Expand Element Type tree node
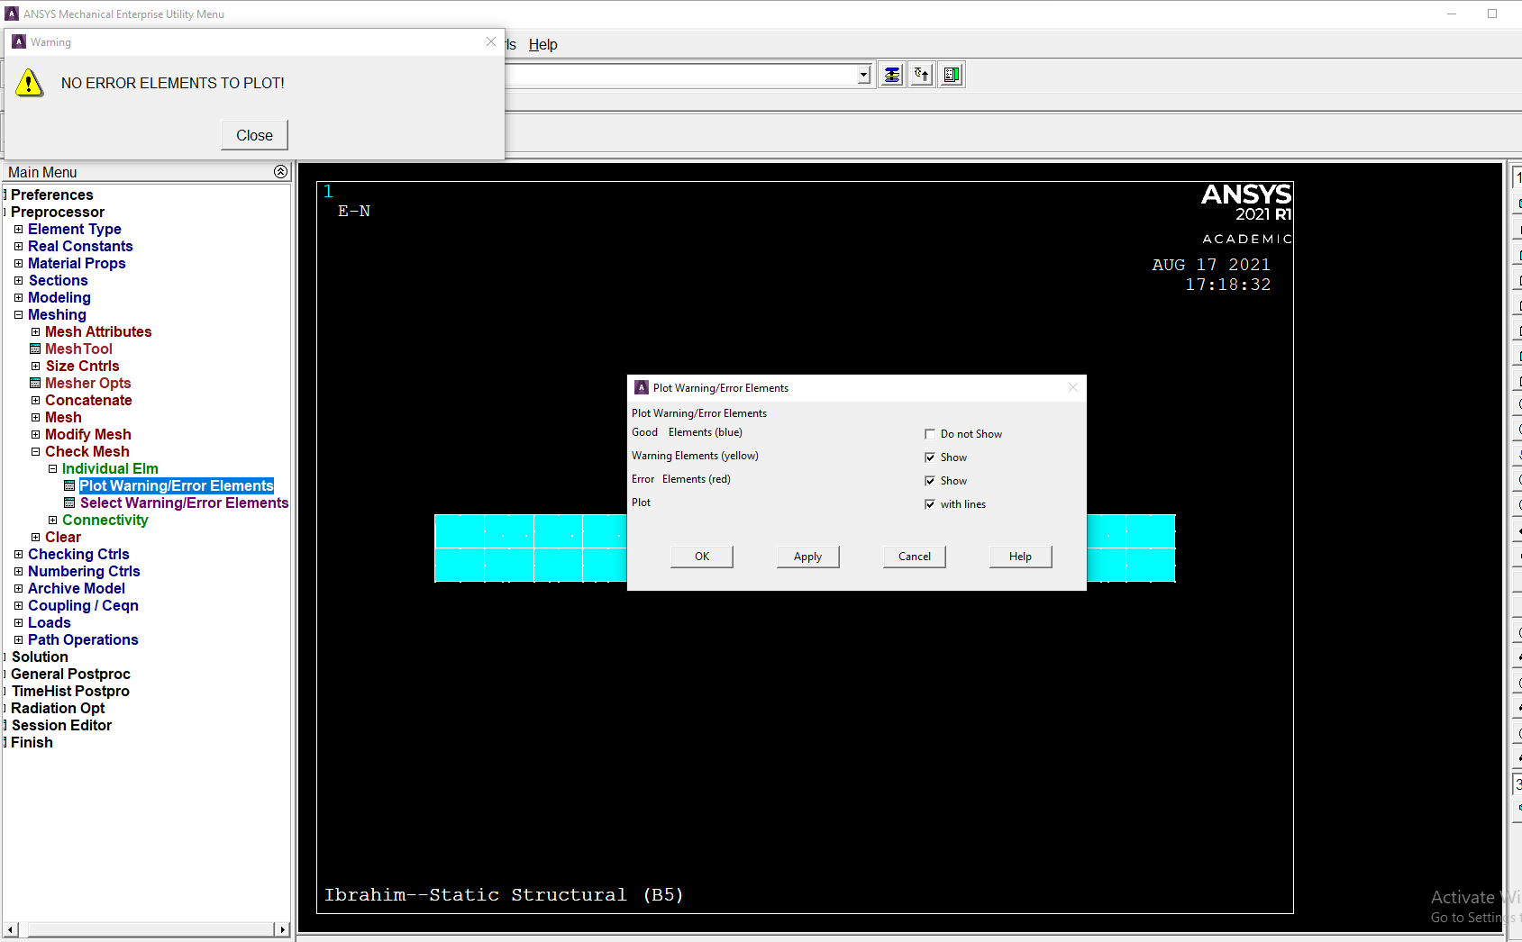 18,230
